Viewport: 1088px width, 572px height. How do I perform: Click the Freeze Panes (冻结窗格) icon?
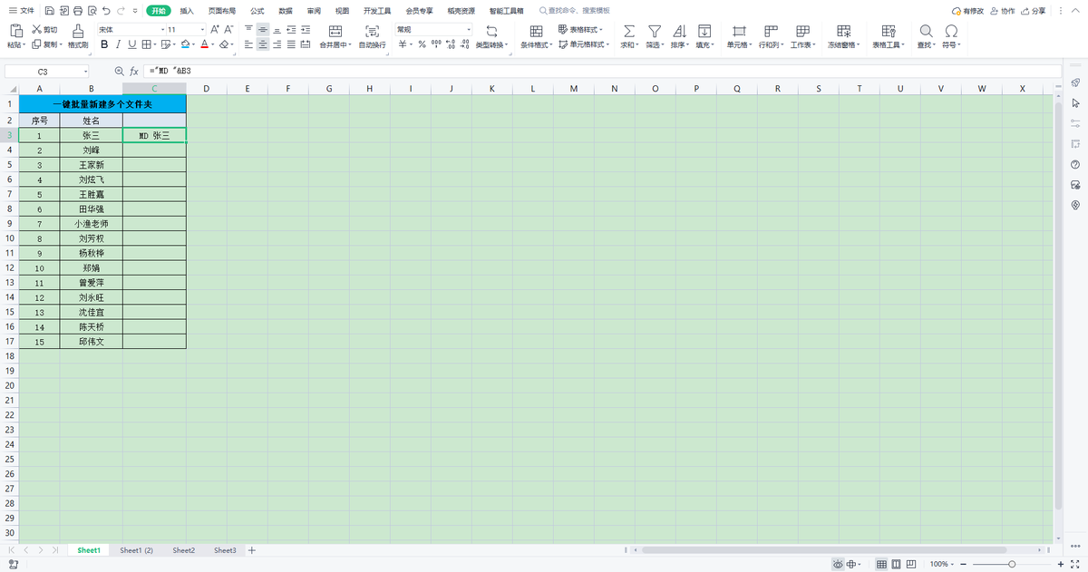(x=842, y=31)
